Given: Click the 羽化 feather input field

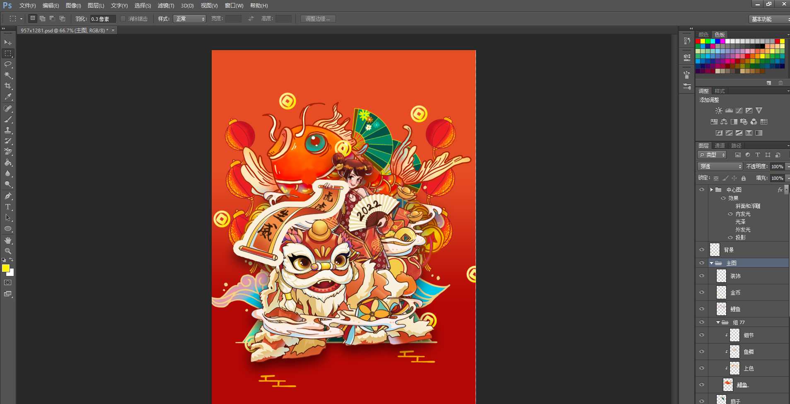Looking at the screenshot, I should (x=102, y=19).
